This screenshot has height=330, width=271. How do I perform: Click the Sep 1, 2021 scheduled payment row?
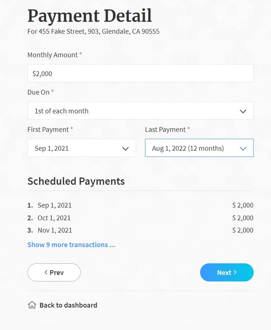pos(54,205)
